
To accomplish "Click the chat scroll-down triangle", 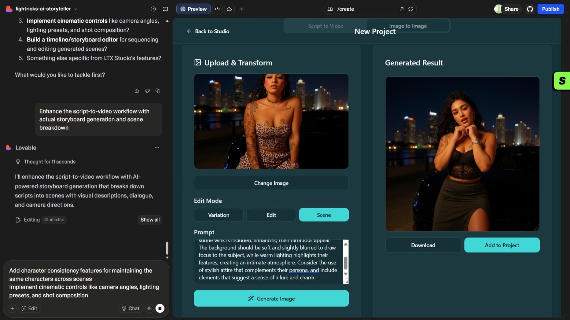I will point(167,258).
